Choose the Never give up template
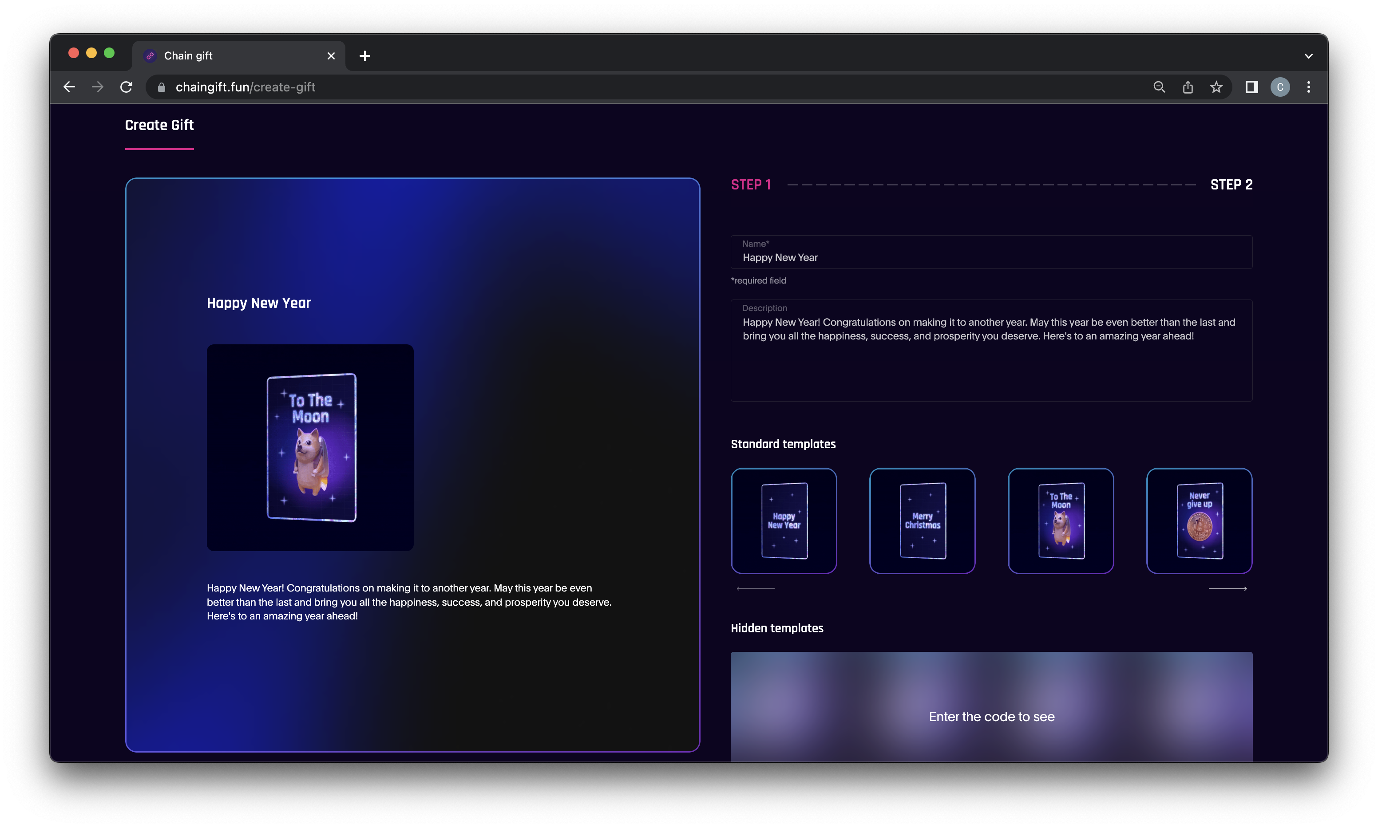 pos(1199,520)
